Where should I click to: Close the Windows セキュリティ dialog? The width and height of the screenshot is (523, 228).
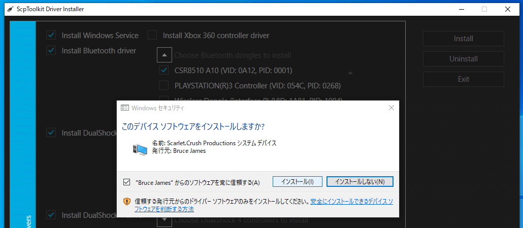[391, 108]
